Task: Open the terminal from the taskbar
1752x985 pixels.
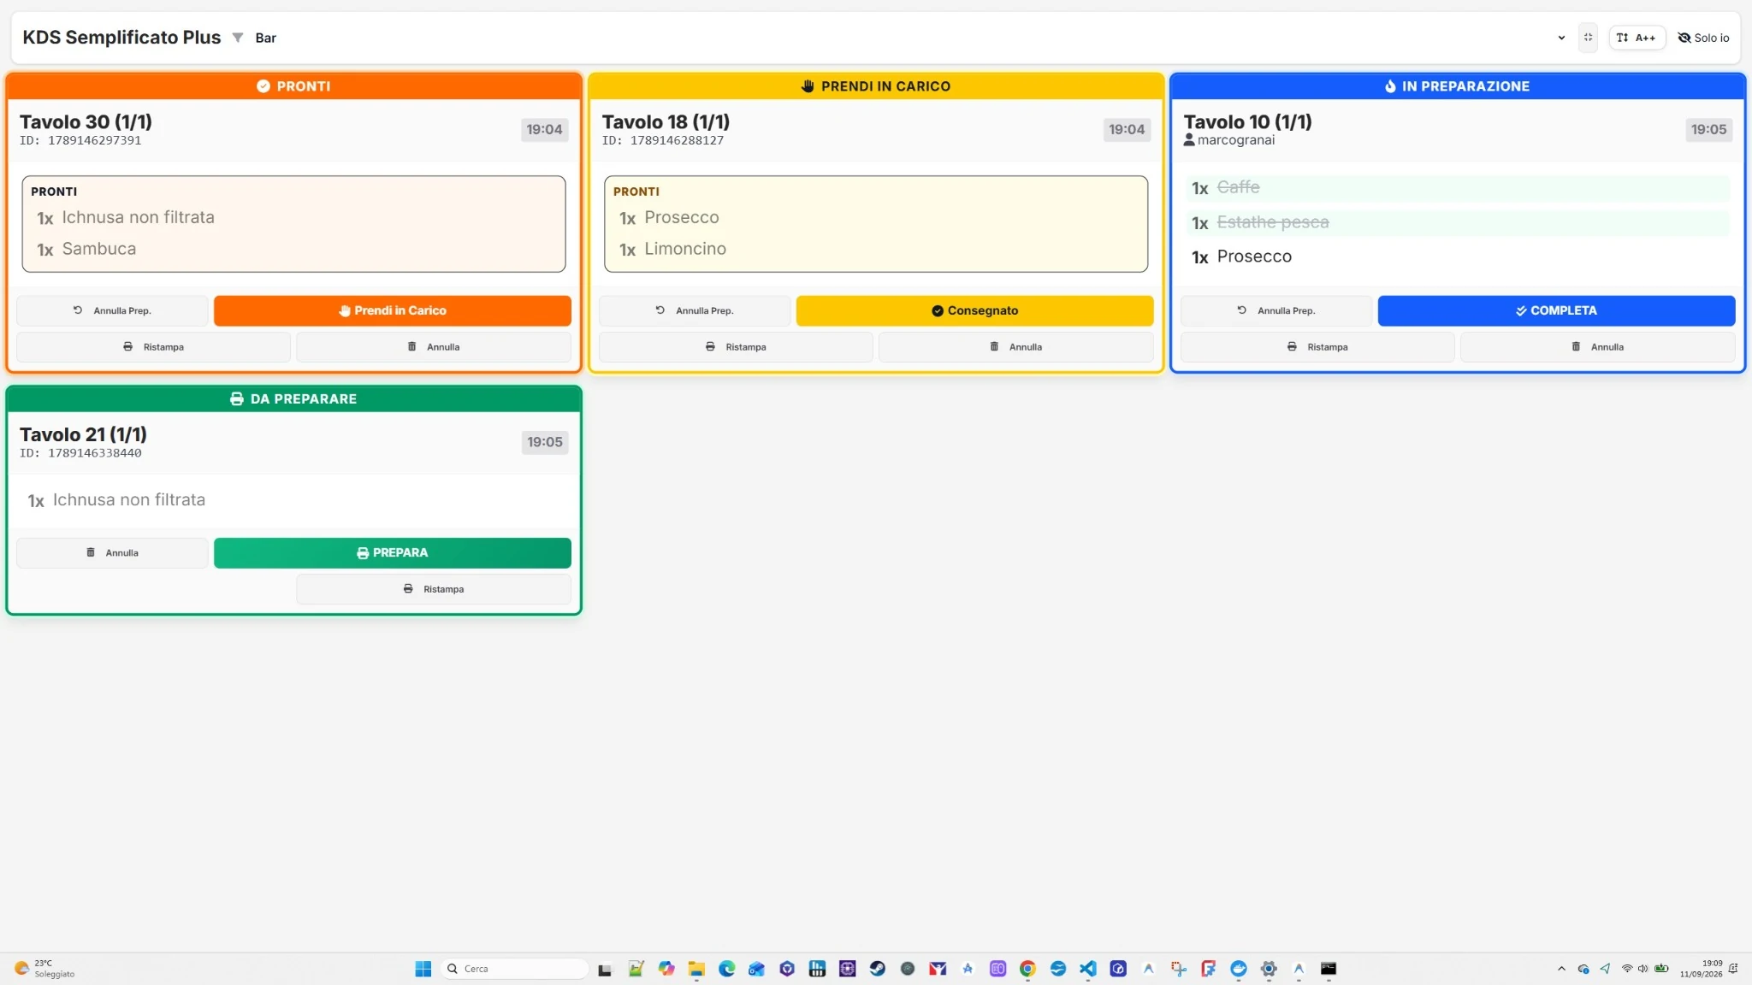Action: click(1329, 969)
